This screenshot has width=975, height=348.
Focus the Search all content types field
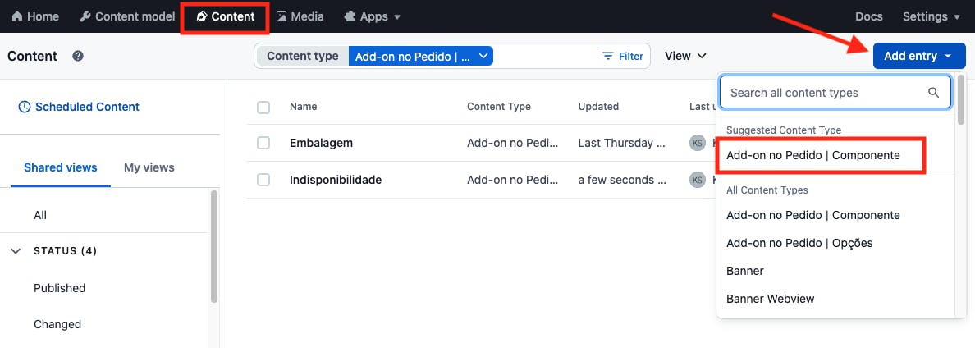825,93
